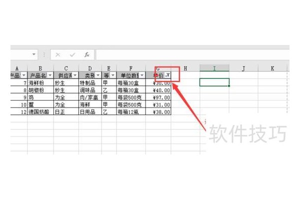Click the cell containing 海鲜粉
Screen dimensions: 300x200
tap(40, 82)
